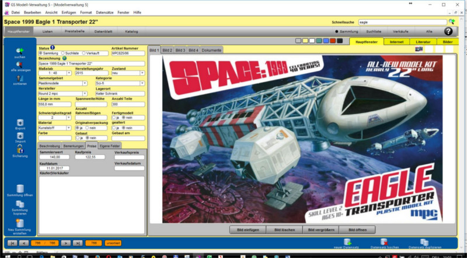Screen dimensions: 467x258
Task: Click the Datensatz duplizieren icon
Action: click(x=424, y=242)
